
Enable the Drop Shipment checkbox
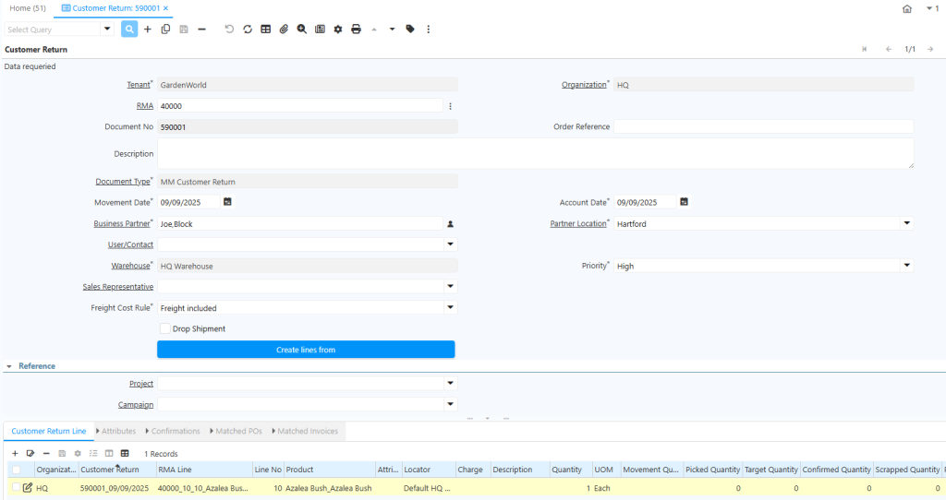point(165,328)
